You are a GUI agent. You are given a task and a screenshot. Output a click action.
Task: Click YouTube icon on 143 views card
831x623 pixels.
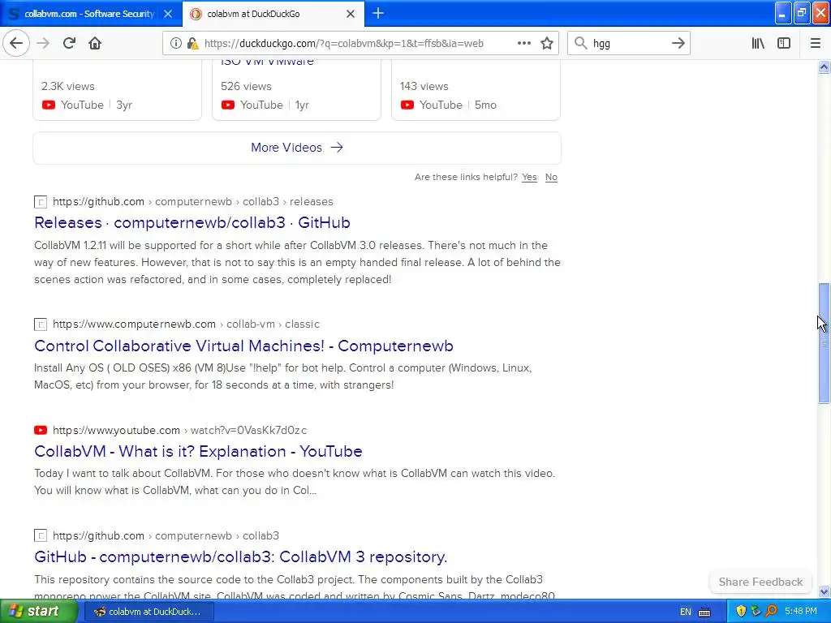coord(407,105)
